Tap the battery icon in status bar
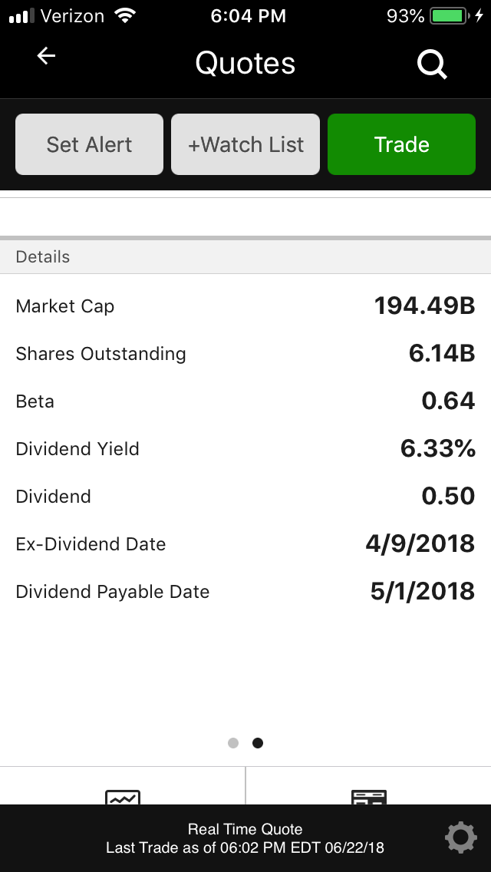491x872 pixels. coord(448,16)
